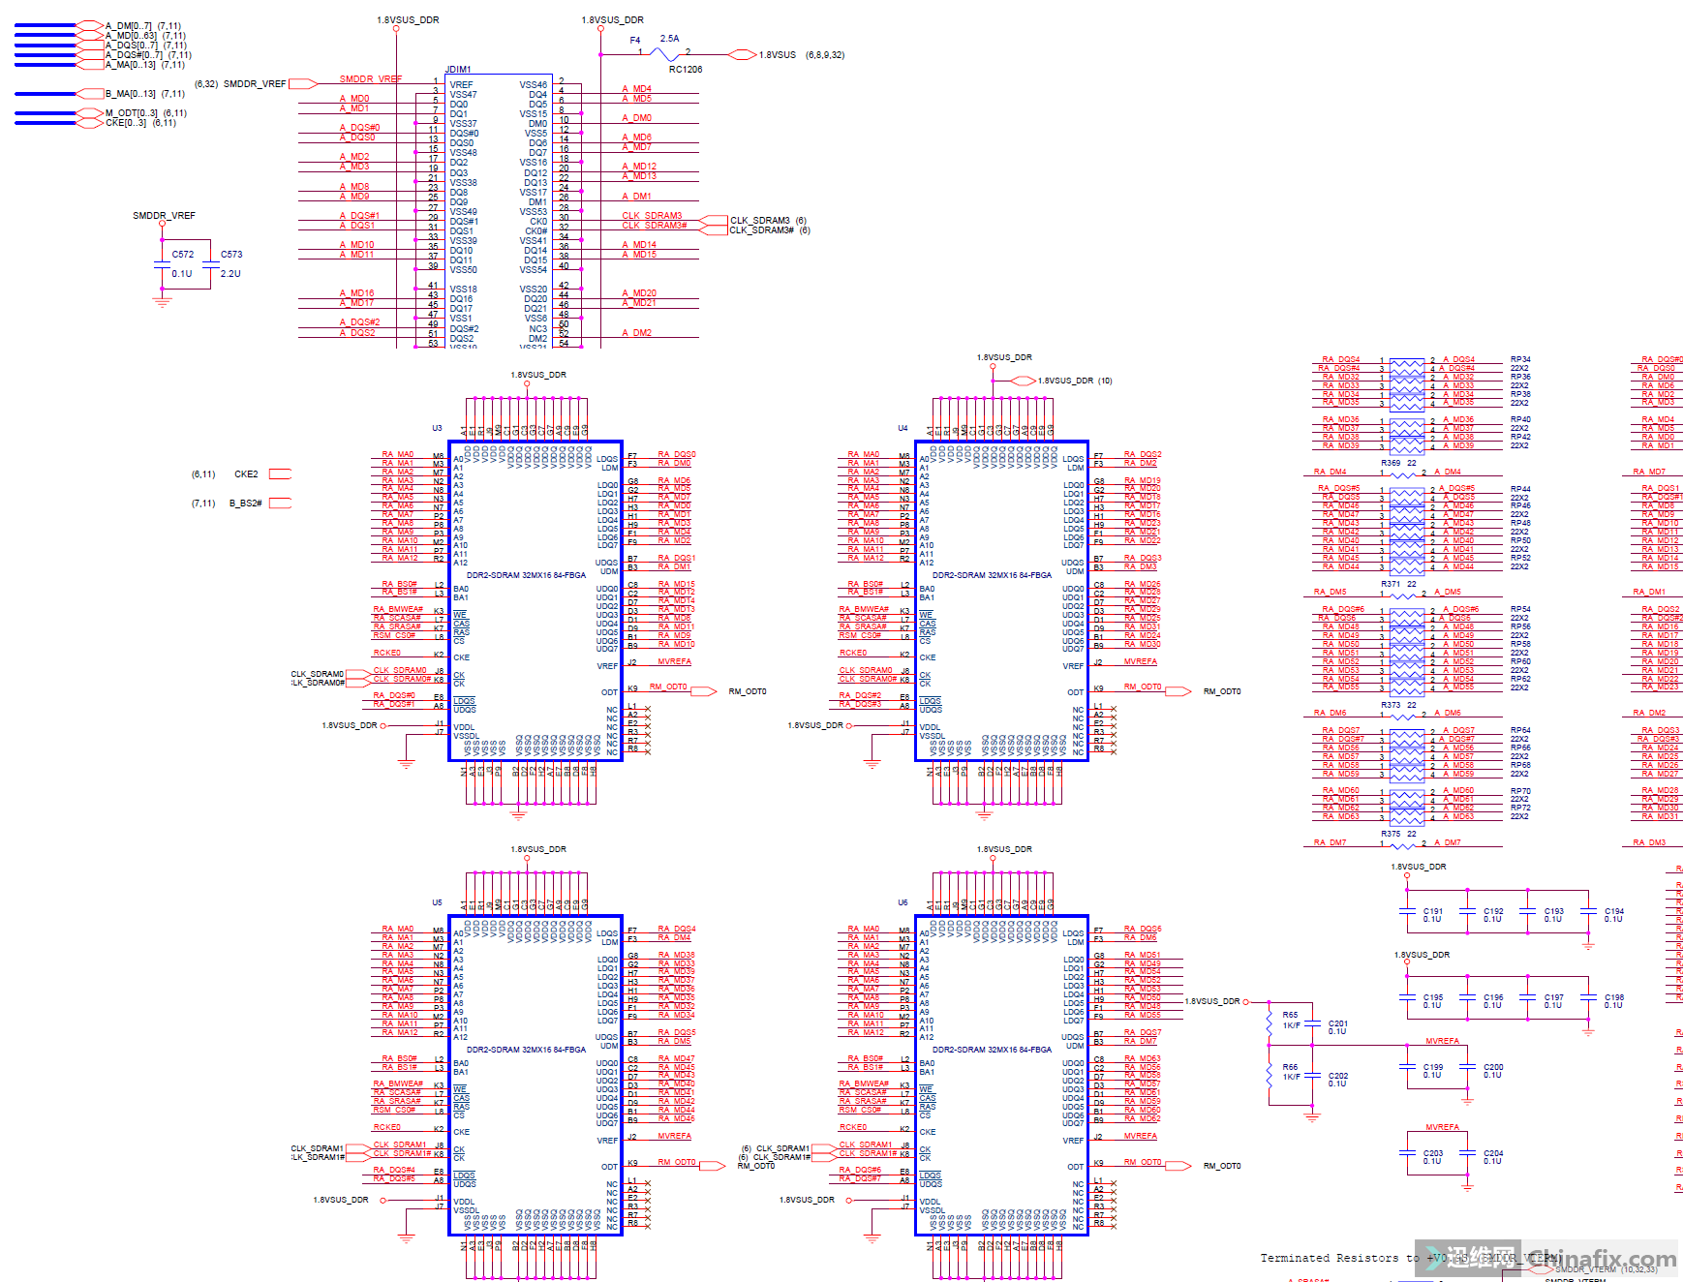
Task: Click the C199 capacitor designator
Action: [x=1433, y=1067]
